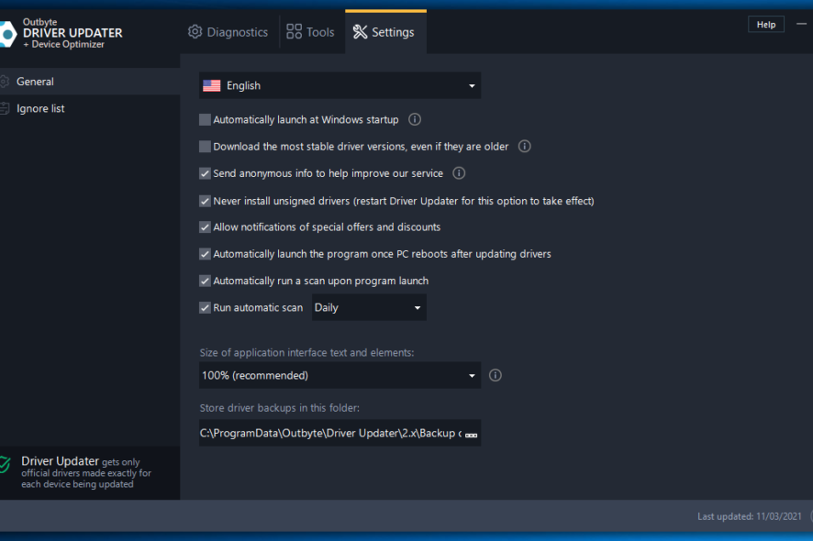Show info about interface text size
This screenshot has height=541, width=813.
tap(496, 375)
